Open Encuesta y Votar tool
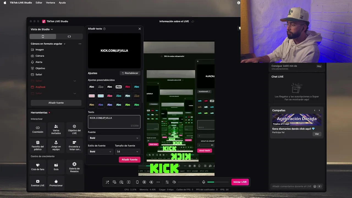The width and height of the screenshot is (352, 198). tap(74, 146)
